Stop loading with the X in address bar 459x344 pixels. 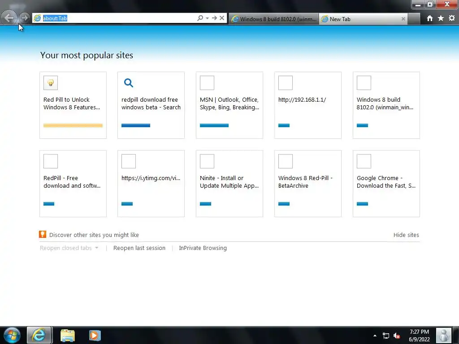222,18
